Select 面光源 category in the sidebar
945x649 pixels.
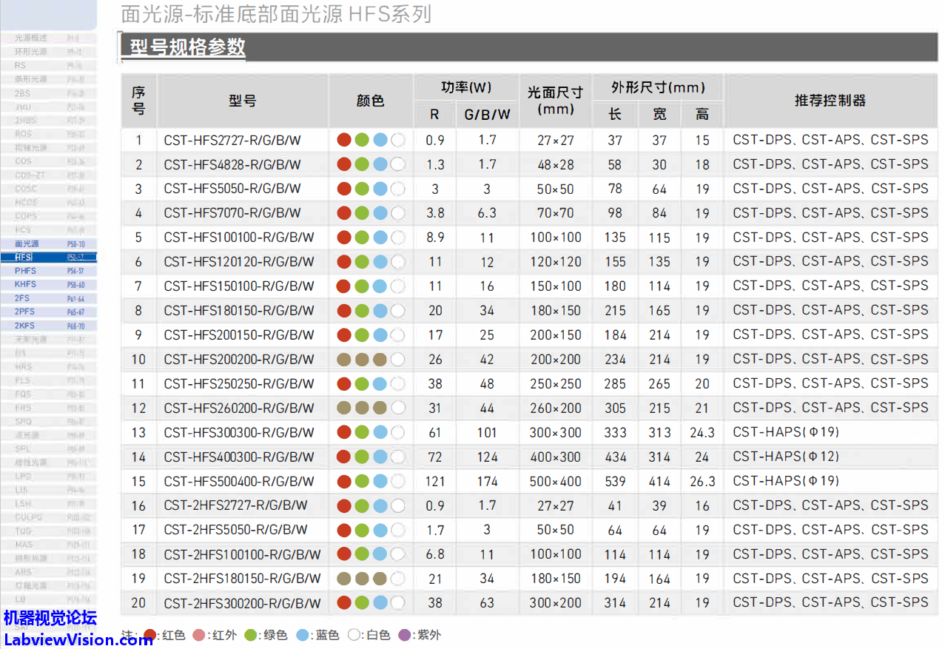(27, 243)
